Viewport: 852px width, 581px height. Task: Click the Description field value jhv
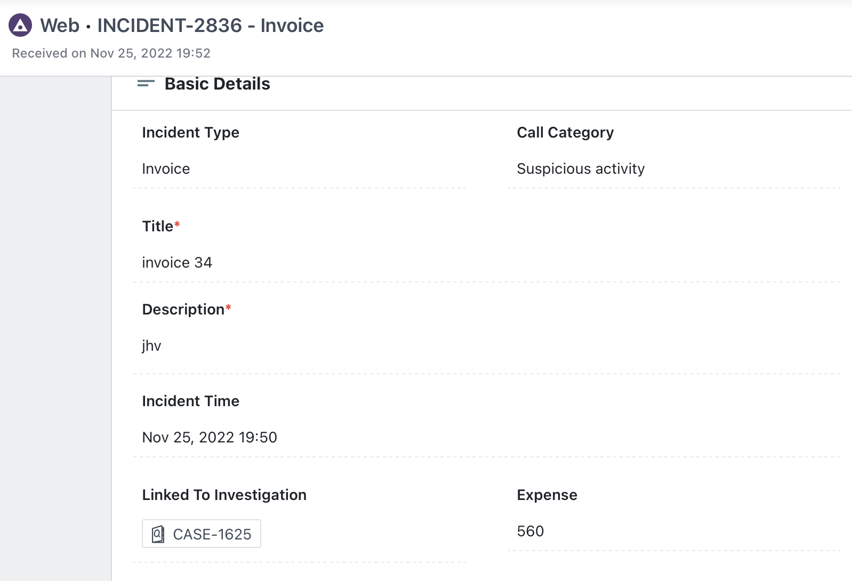pos(151,346)
